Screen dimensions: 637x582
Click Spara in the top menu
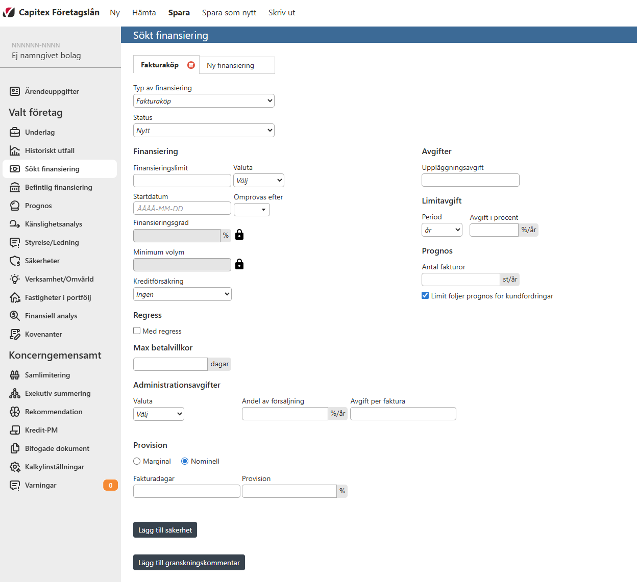point(179,13)
